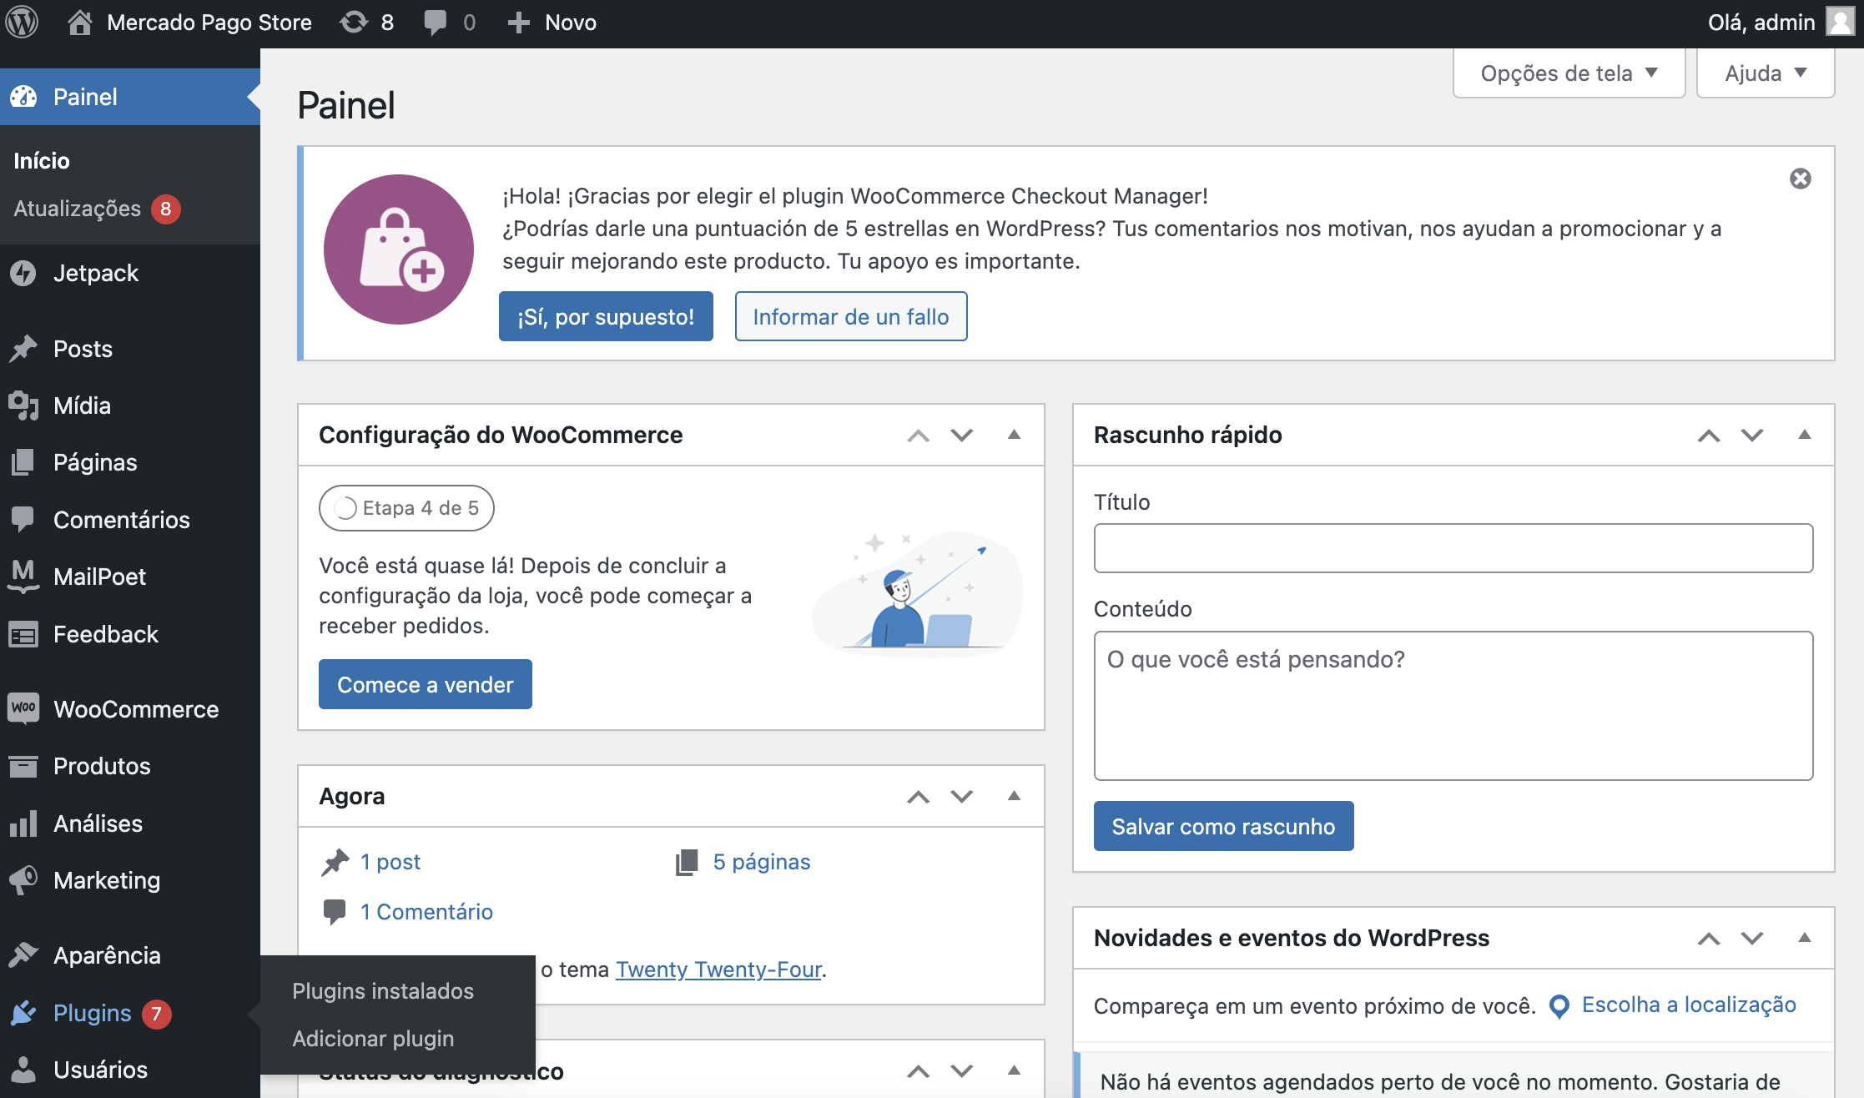This screenshot has width=1864, height=1098.
Task: Select Plugins instalados menu item
Action: 381,991
